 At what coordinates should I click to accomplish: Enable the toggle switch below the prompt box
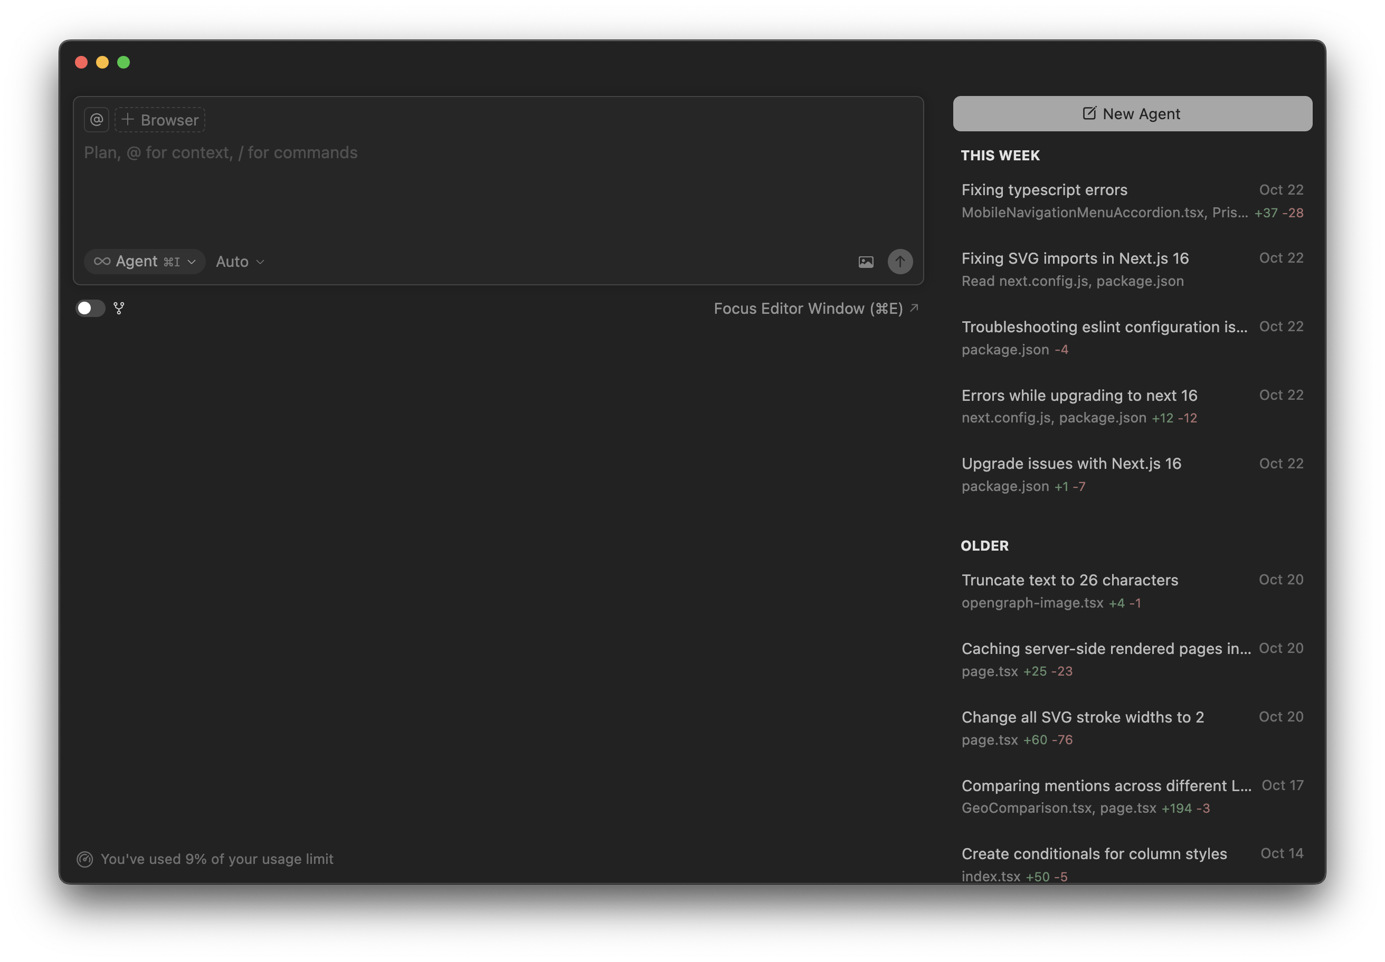click(x=90, y=308)
